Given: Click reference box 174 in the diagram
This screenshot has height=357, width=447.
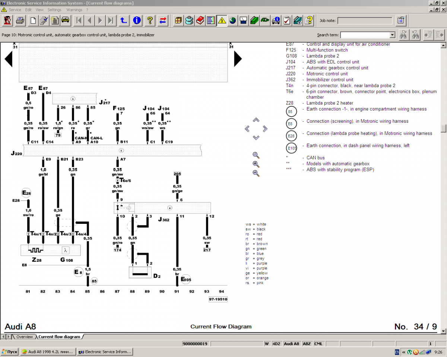Looking at the screenshot, I should (118, 250).
